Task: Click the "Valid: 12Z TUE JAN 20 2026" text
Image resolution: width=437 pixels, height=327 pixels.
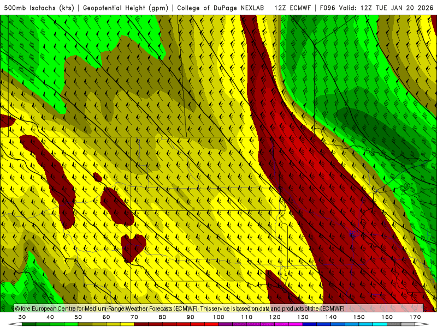Action: 386,8
